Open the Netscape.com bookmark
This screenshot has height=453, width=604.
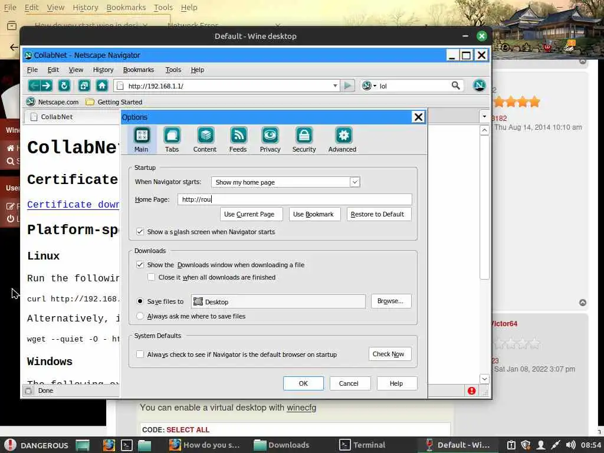pos(52,102)
